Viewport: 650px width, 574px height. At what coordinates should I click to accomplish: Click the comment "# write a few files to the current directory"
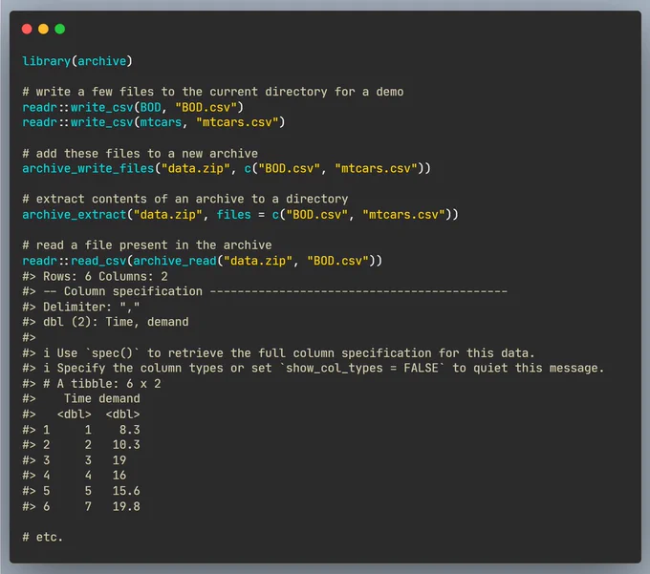(175, 92)
